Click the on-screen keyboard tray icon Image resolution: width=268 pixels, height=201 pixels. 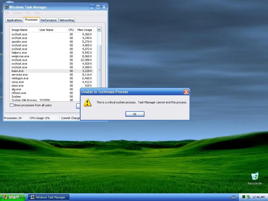point(233,197)
